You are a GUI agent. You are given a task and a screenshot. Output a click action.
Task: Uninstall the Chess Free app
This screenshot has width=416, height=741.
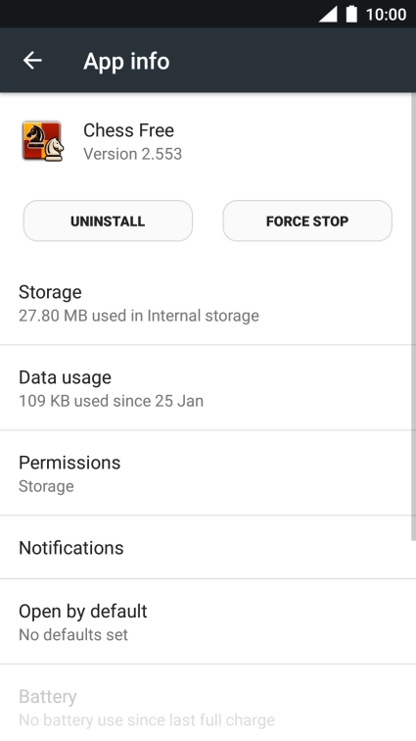[x=108, y=221]
